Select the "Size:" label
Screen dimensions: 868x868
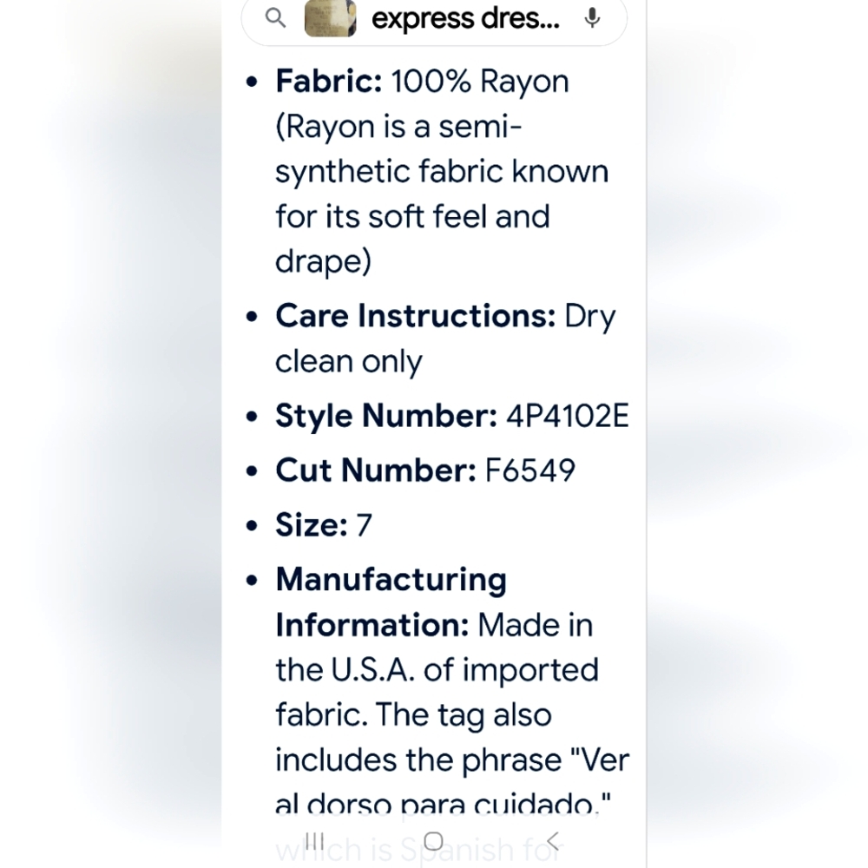pyautogui.click(x=312, y=525)
